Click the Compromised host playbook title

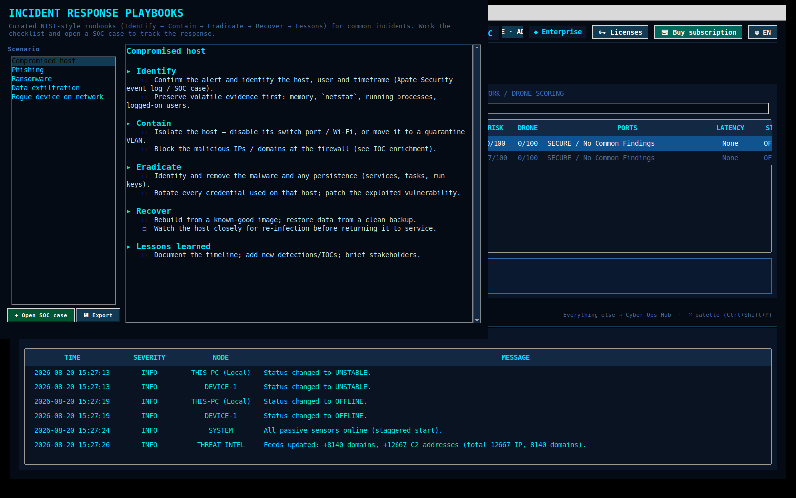click(x=166, y=51)
